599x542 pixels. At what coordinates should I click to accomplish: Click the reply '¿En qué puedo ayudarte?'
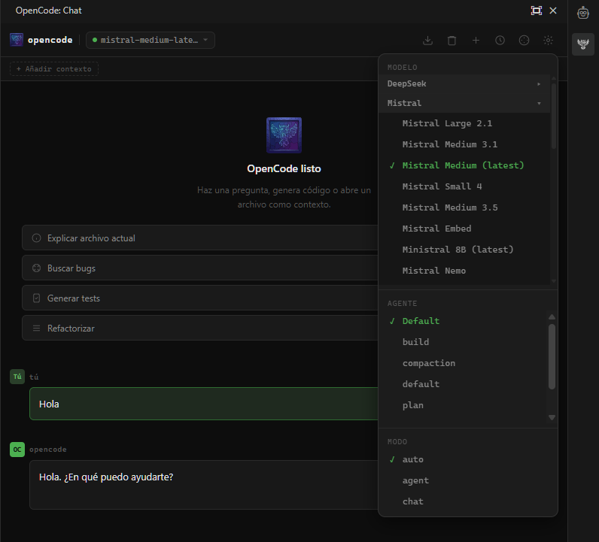click(x=118, y=477)
